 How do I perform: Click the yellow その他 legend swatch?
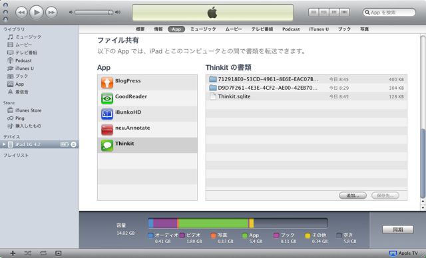point(308,235)
